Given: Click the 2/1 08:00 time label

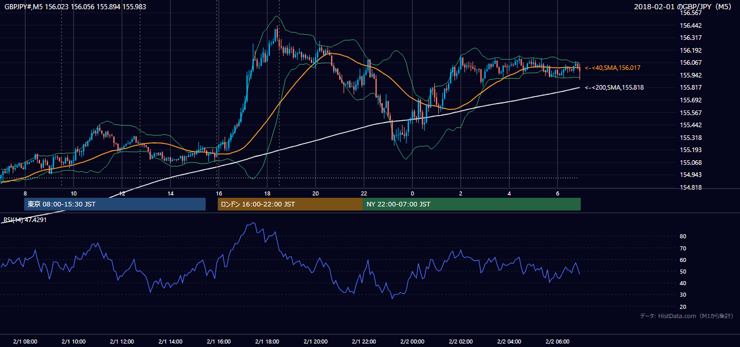Looking at the screenshot, I should pyautogui.click(x=25, y=341).
